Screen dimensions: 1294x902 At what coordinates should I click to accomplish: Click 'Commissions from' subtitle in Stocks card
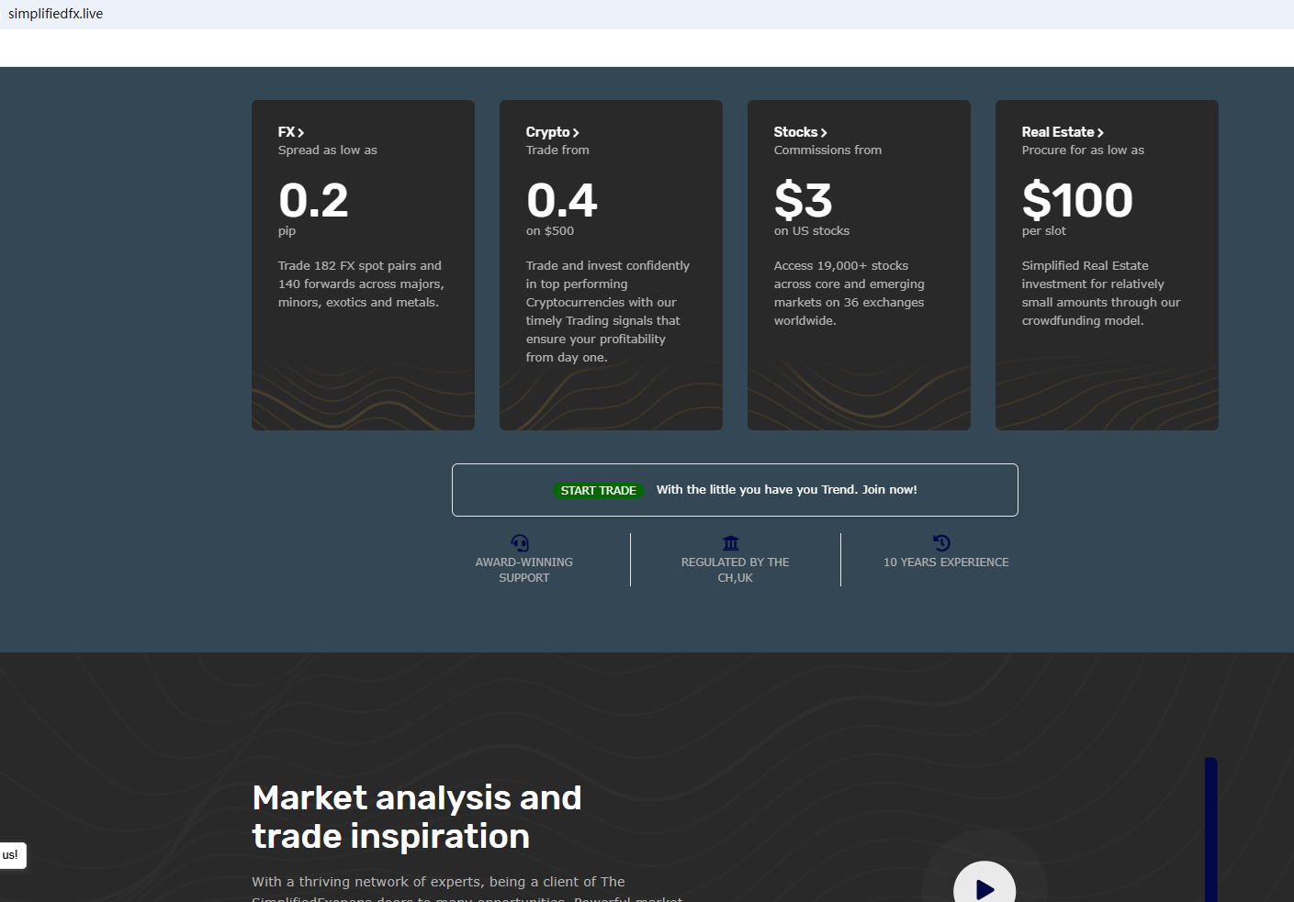pos(827,150)
